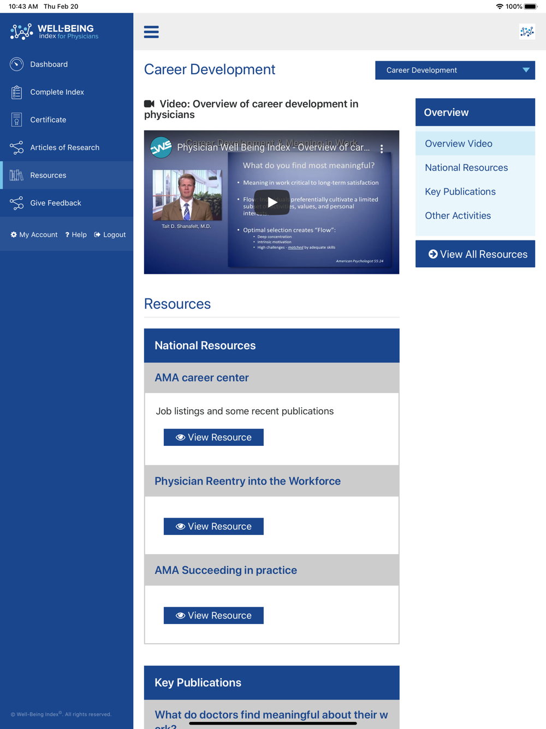Go to Dashboard
This screenshot has height=729, width=546.
coord(67,64)
